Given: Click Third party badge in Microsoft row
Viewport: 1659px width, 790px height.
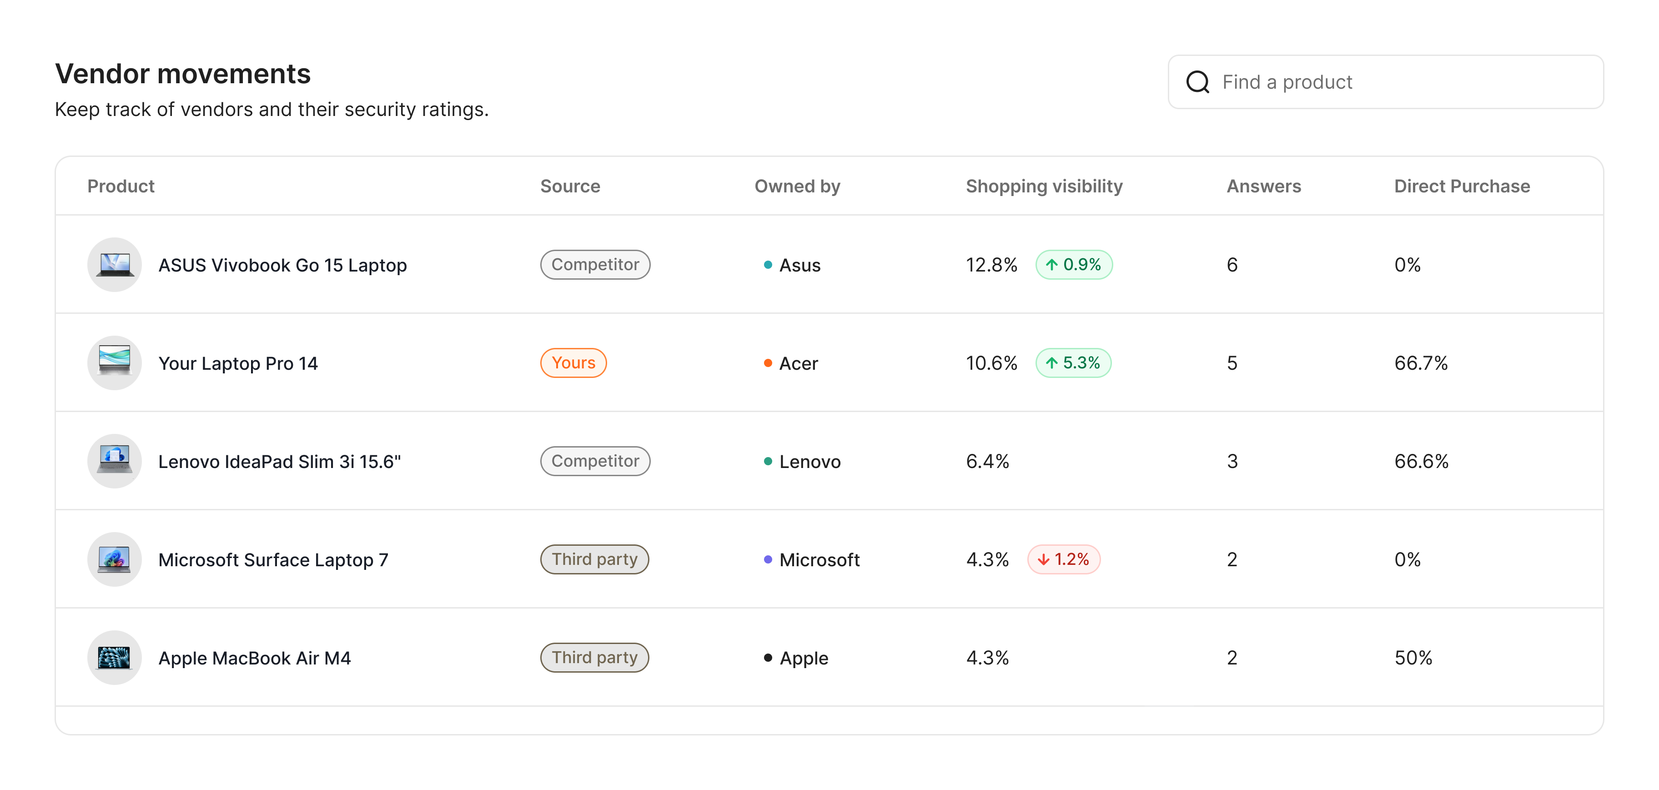Looking at the screenshot, I should [x=594, y=559].
